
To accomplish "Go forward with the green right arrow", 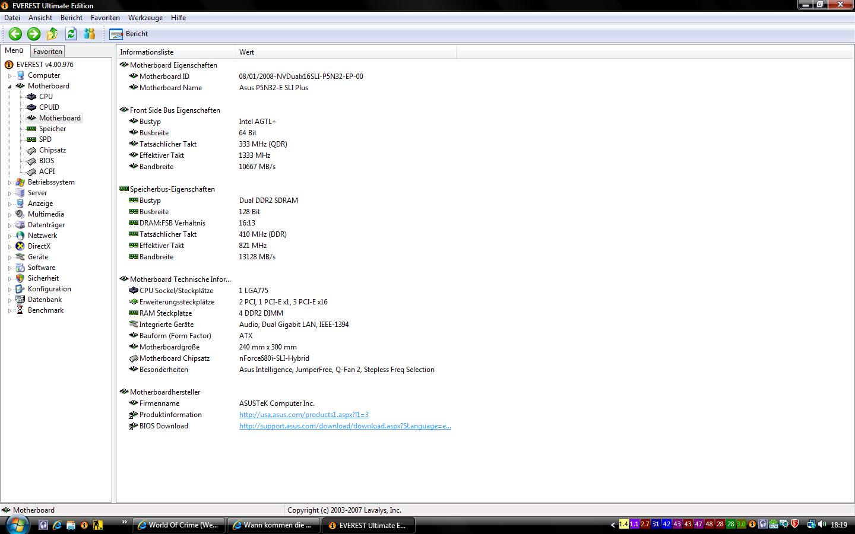I will click(x=34, y=34).
